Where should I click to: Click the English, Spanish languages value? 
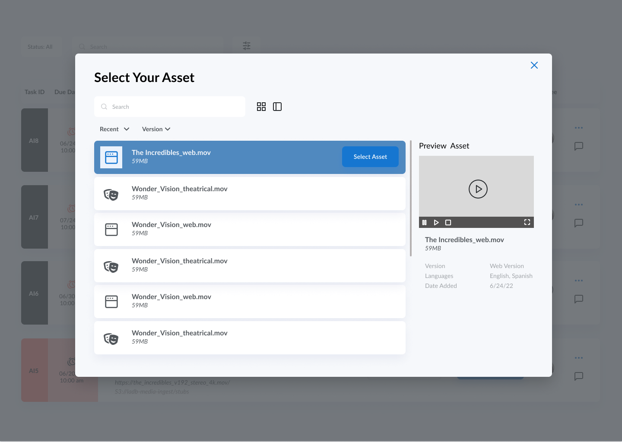pos(511,276)
